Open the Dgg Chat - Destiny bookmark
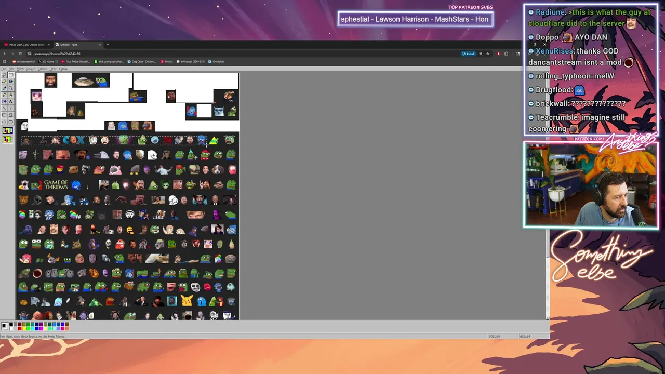The height and width of the screenshot is (374, 665). tap(142, 61)
